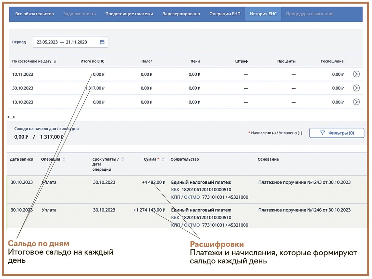This screenshot has width=372, height=279.
Task: Select the Операции ЕНП tab
Action: click(225, 14)
